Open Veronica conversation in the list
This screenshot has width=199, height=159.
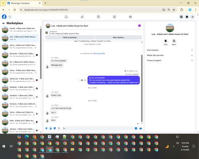point(20,105)
